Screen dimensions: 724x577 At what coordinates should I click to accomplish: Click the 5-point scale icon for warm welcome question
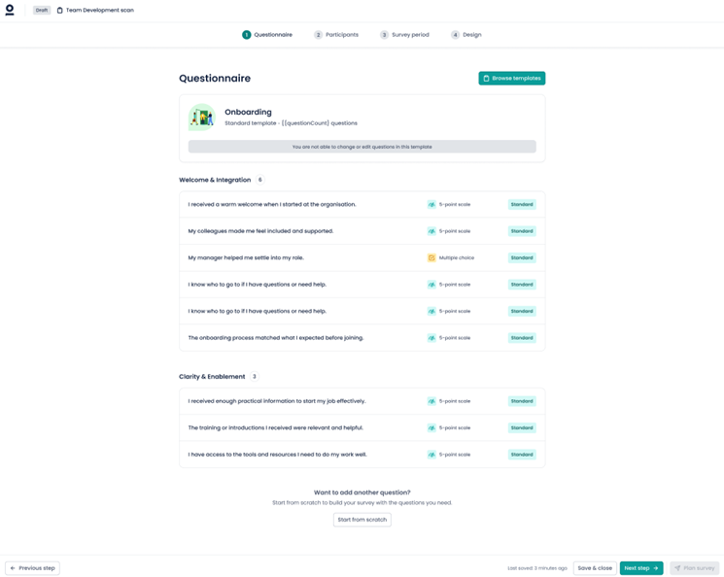pyautogui.click(x=431, y=205)
